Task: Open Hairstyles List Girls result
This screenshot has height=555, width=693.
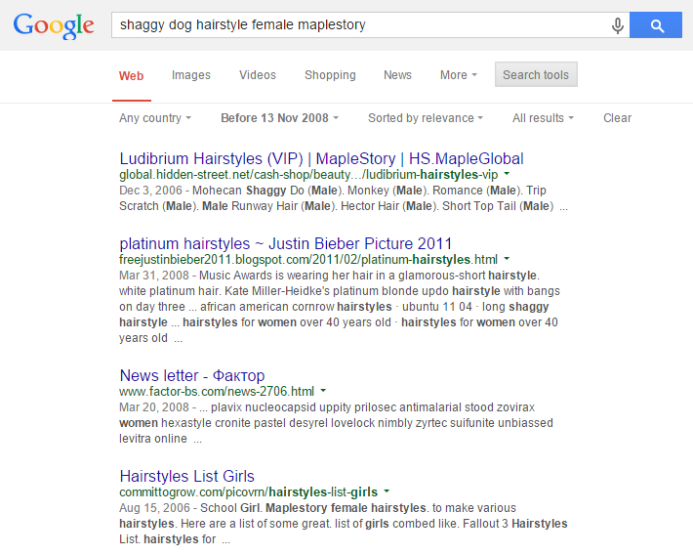Action: (x=187, y=476)
